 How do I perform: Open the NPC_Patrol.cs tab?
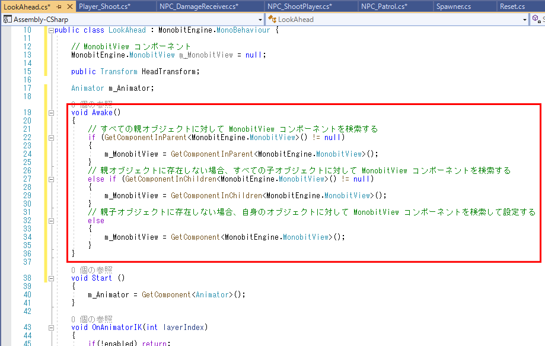384,7
